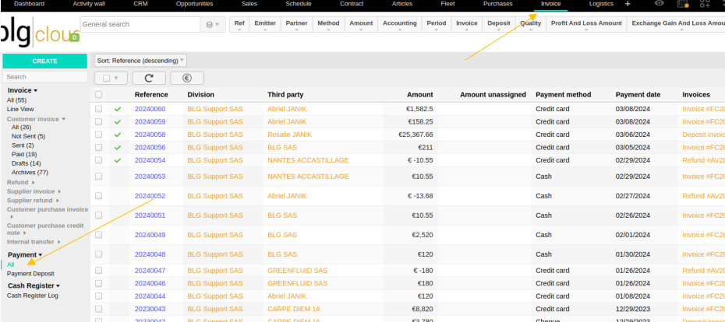This screenshot has height=322, width=725.
Task: Tick checkbox for payment 20230043
Action: [98, 309]
